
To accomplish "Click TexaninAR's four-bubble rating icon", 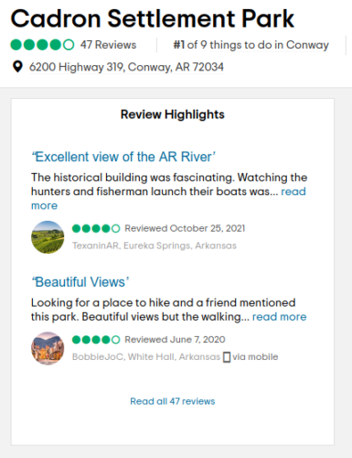I will coord(96,228).
